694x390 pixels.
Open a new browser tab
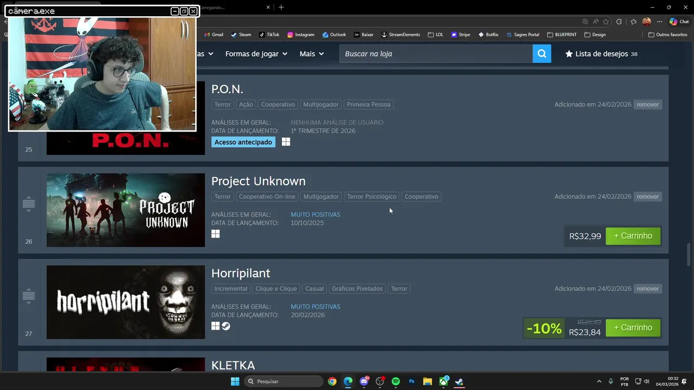281,7
